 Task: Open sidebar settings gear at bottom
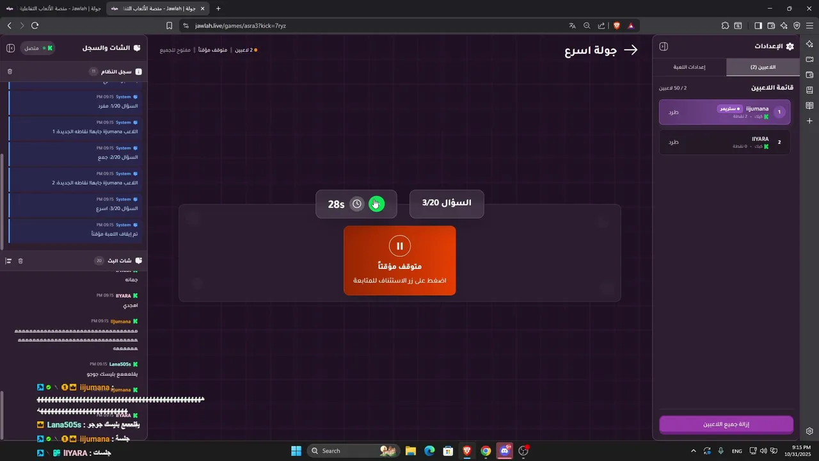tap(809, 431)
